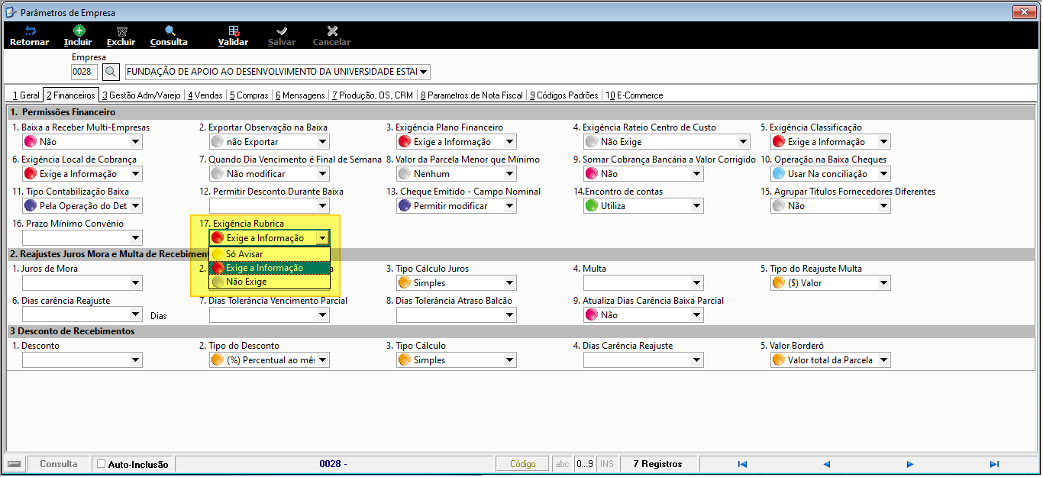
Task: Toggle the Auto-Inclusão checkbox
Action: coord(102,464)
